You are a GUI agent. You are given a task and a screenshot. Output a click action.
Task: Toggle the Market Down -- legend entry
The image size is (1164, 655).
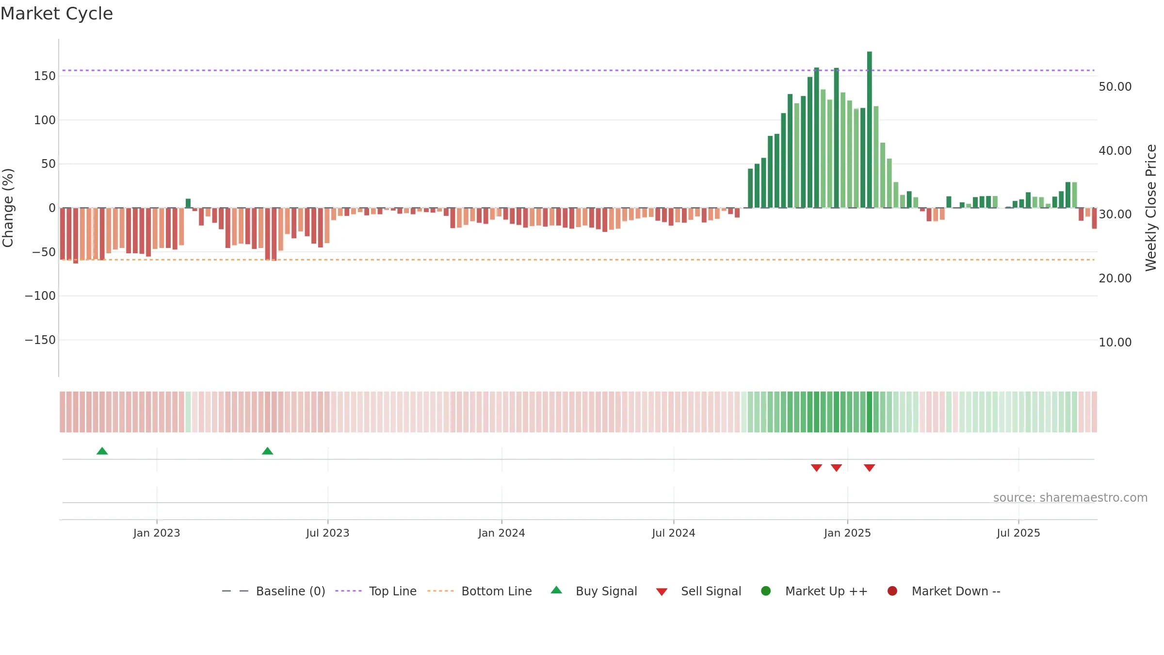coord(944,591)
